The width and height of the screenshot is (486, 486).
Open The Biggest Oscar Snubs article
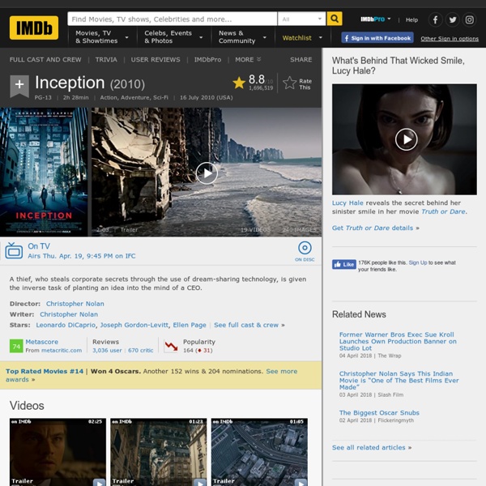(379, 412)
